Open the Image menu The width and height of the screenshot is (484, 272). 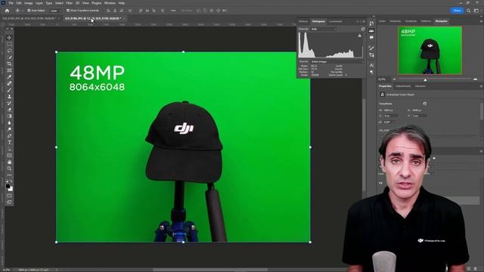(x=29, y=3)
